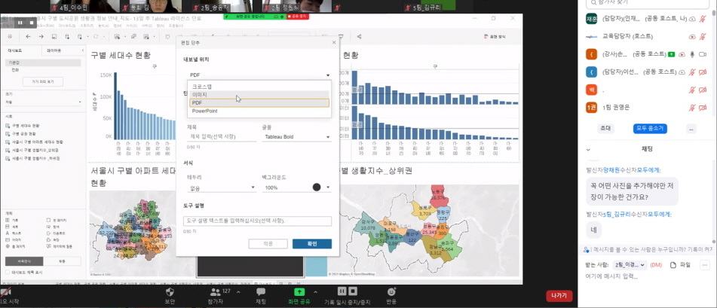The height and width of the screenshot is (308, 717).
Task: Select the 부동 floating toggle
Action: point(62,261)
